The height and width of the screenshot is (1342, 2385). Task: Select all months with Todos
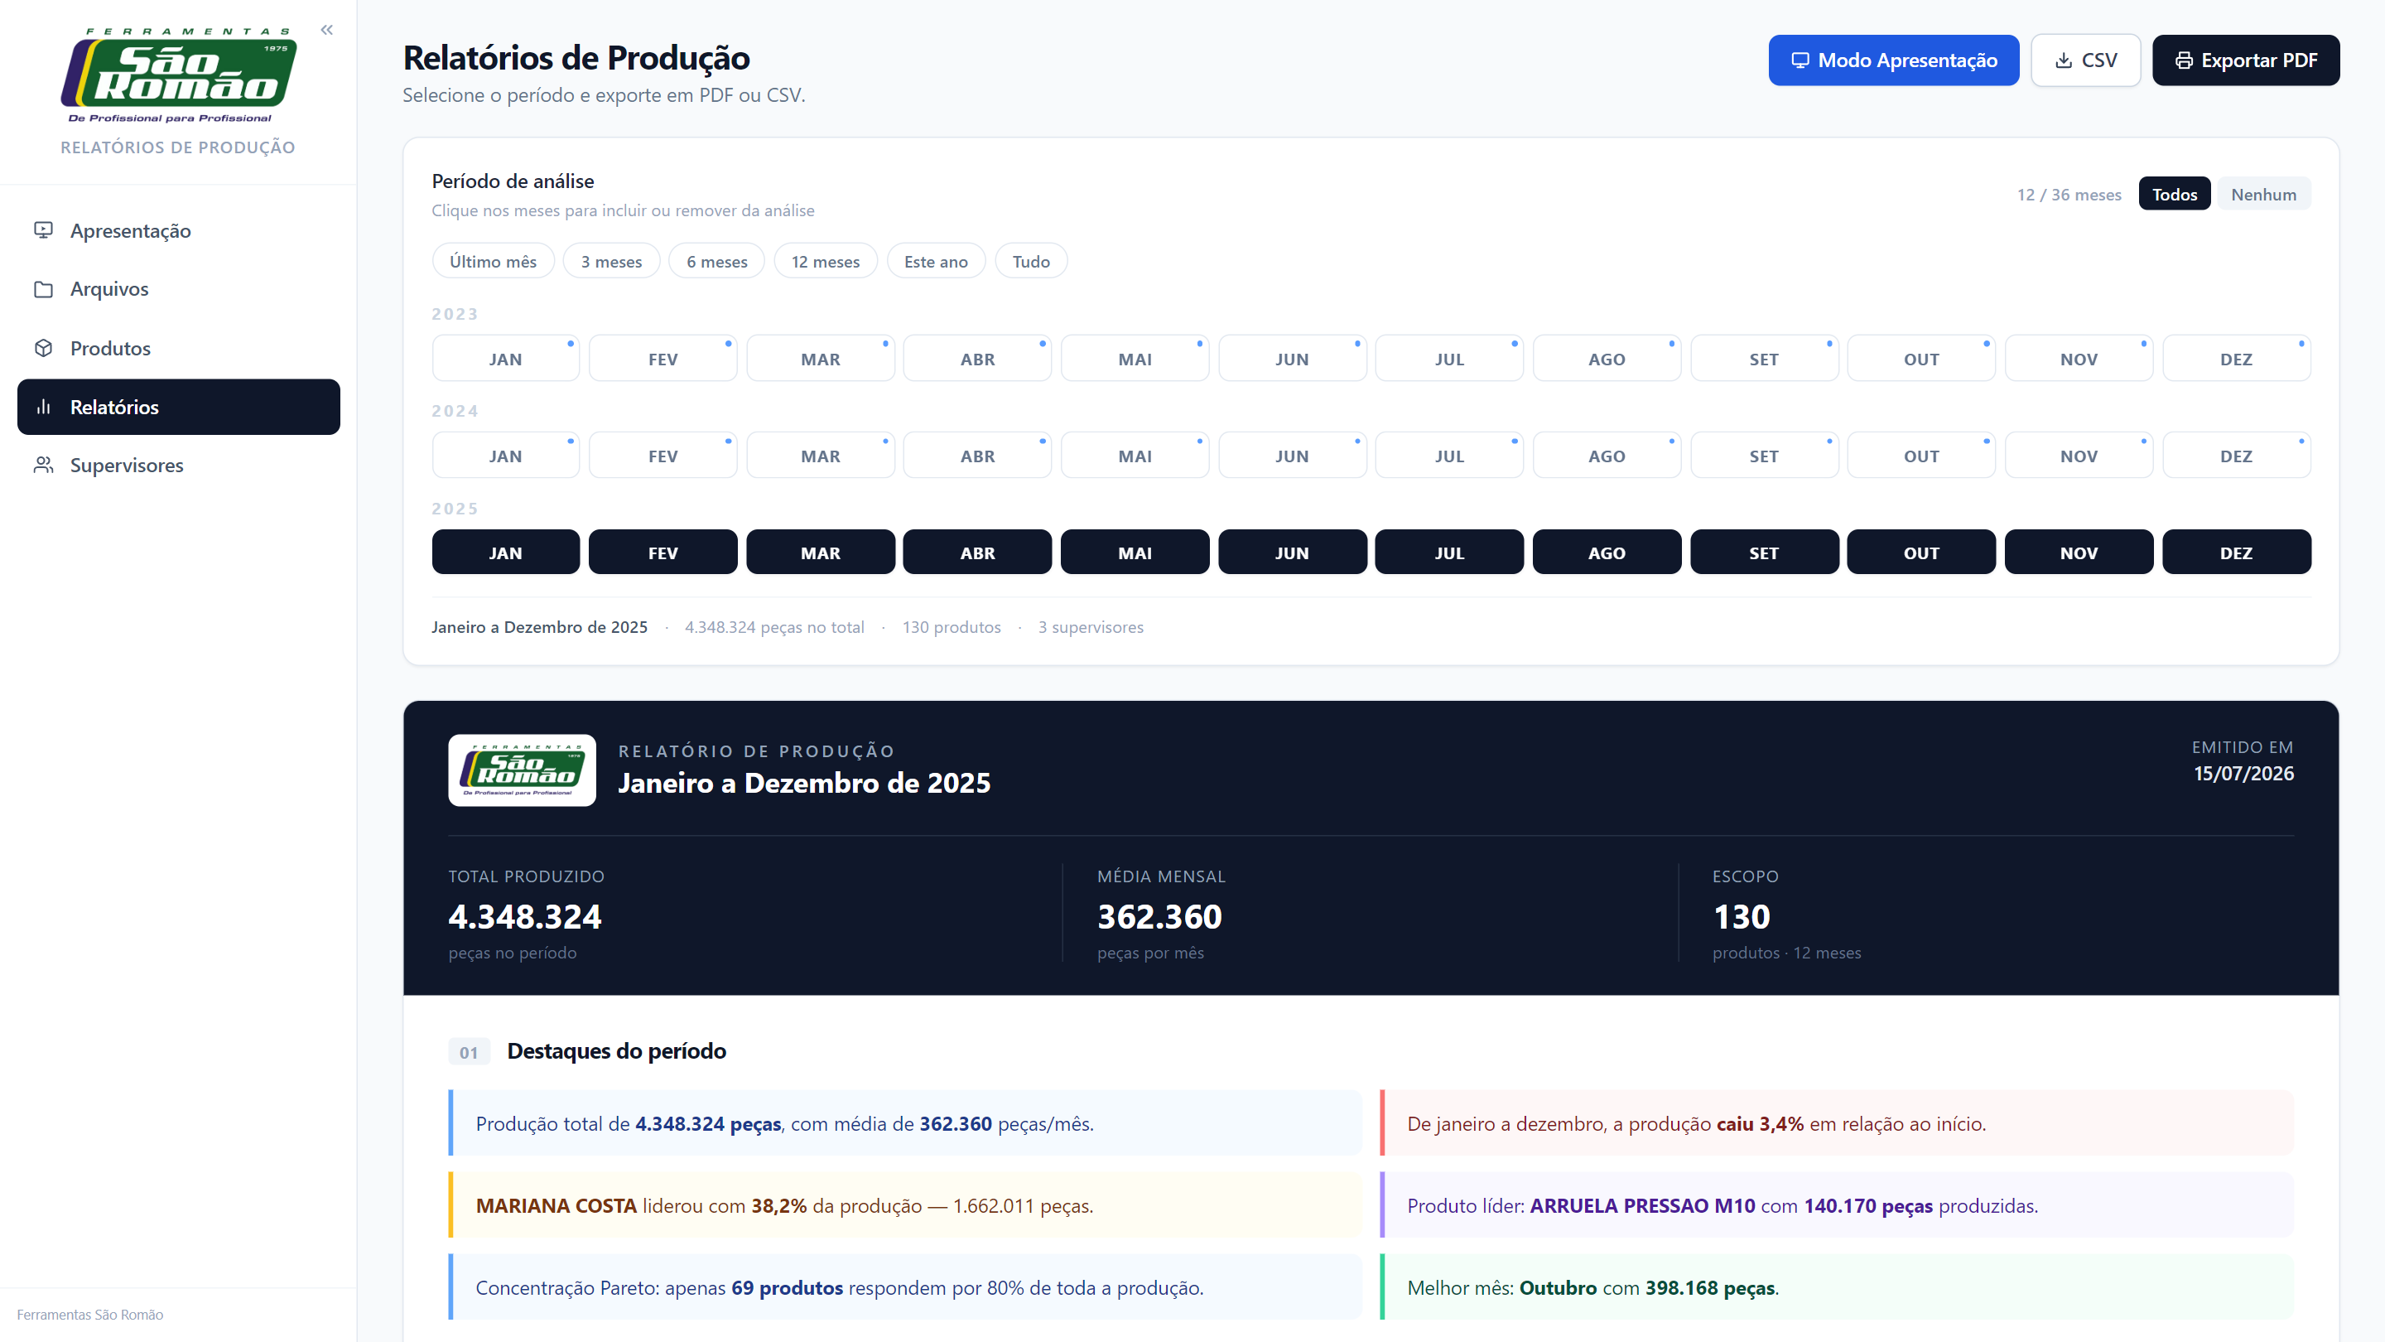pos(2174,195)
